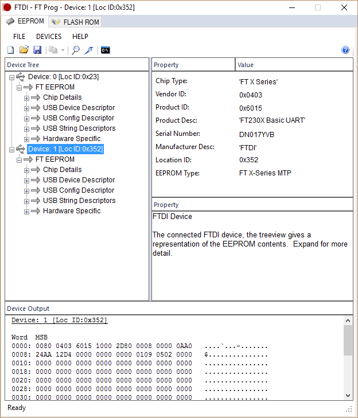Viewport: 358px width, 418px height.
Task: Open the DEVICES menu
Action: click(x=49, y=37)
